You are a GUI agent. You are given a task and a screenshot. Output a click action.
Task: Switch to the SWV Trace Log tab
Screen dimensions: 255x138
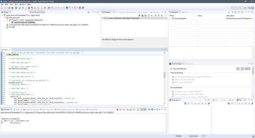47,110
